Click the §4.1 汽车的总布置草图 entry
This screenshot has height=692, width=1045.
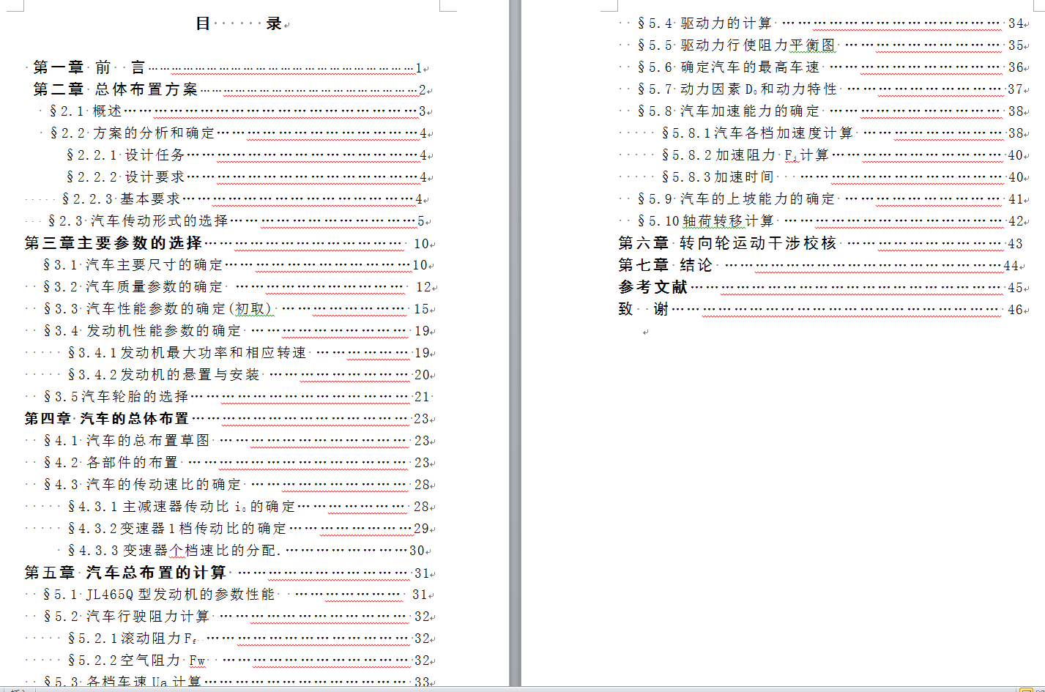pos(237,441)
